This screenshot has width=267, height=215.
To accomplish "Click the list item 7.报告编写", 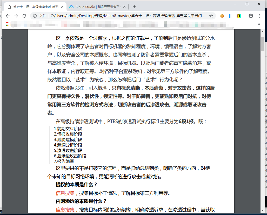I will click(x=64, y=161).
